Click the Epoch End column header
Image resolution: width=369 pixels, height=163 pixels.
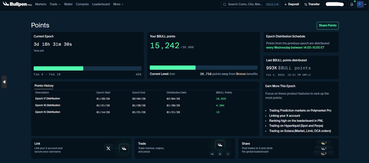pos(139,93)
